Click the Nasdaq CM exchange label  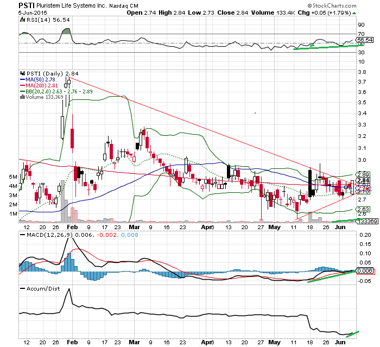pos(124,5)
